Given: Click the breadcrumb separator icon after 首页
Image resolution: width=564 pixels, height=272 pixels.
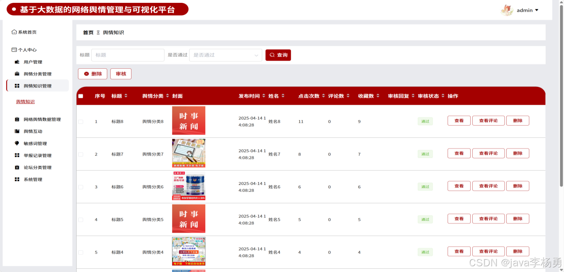Looking at the screenshot, I should click(x=98, y=33).
